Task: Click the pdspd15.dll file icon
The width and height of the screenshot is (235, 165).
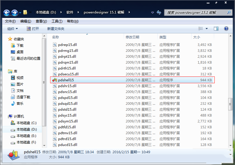Action: click(55, 98)
